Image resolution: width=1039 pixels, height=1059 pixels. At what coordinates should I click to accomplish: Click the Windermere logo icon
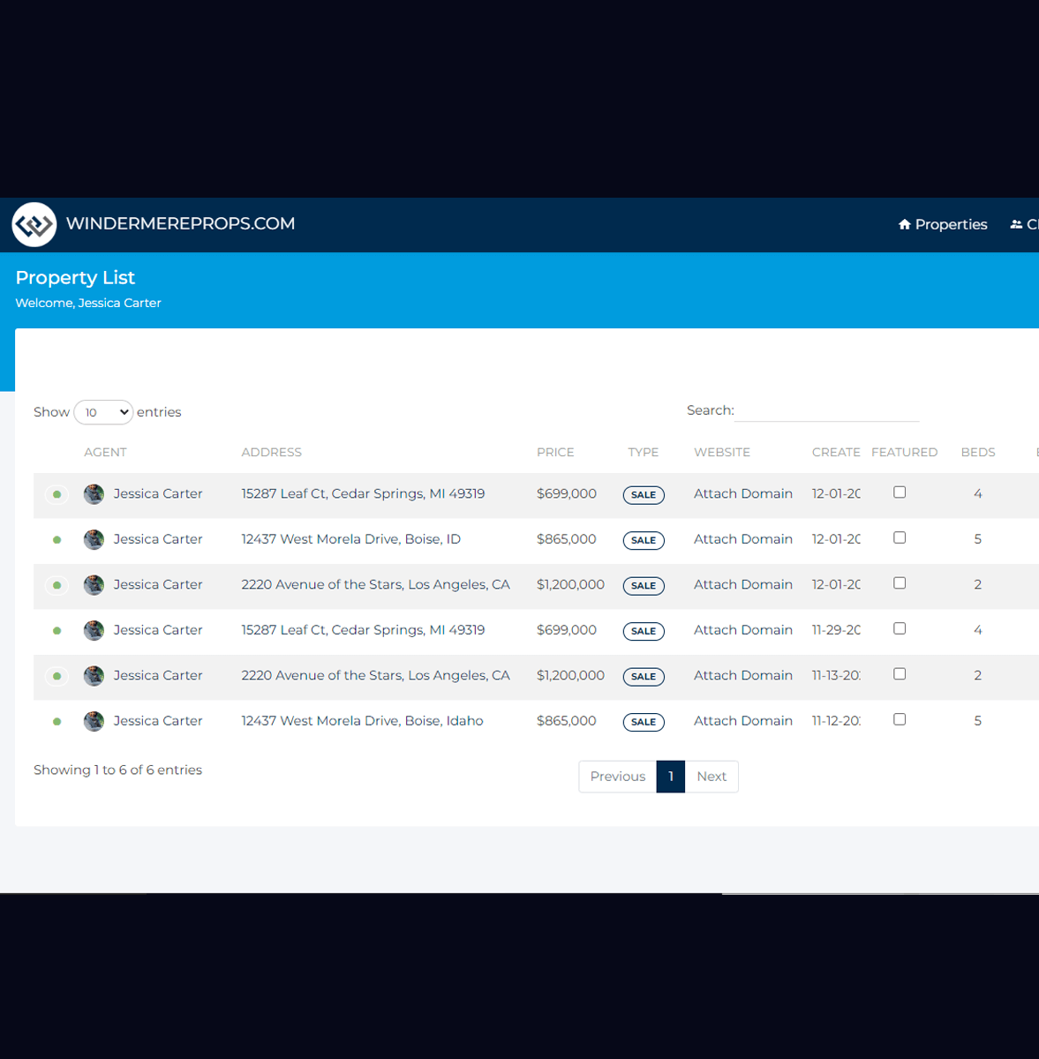point(34,224)
